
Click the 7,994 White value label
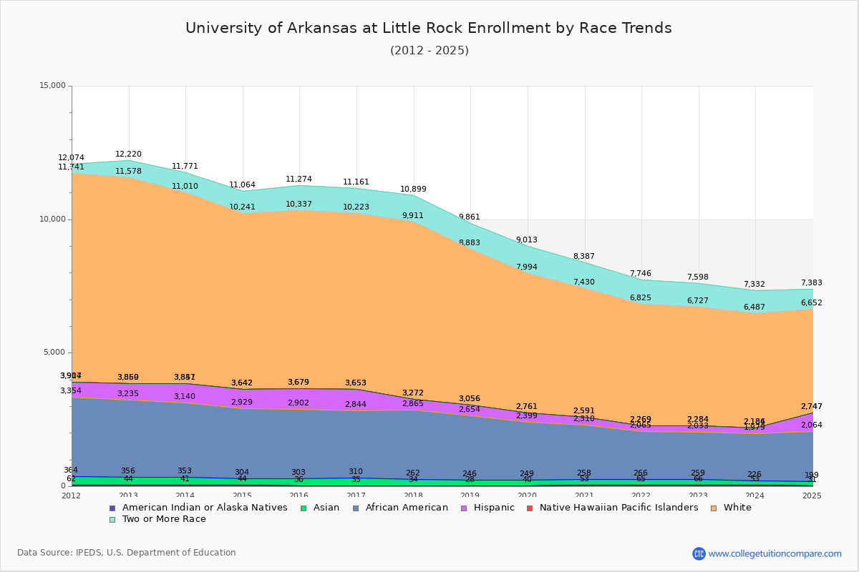[x=527, y=267]
